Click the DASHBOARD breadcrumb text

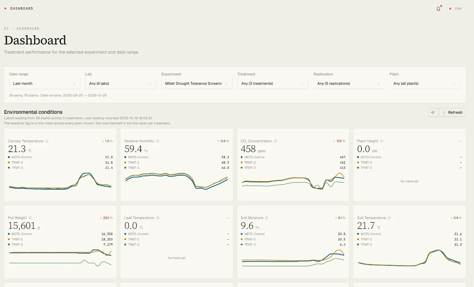tap(28, 29)
